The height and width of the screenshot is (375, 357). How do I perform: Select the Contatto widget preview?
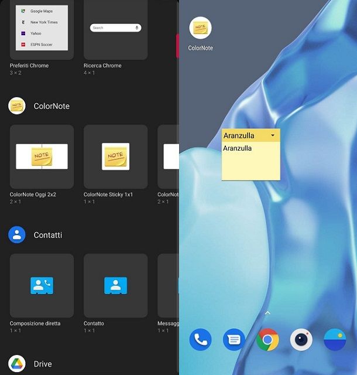(116, 285)
